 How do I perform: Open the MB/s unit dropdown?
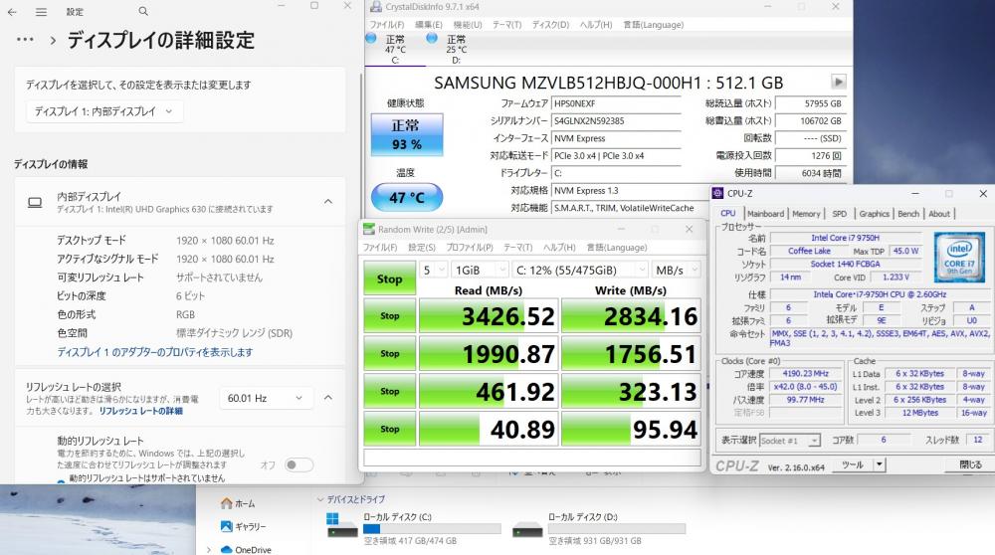click(x=677, y=271)
